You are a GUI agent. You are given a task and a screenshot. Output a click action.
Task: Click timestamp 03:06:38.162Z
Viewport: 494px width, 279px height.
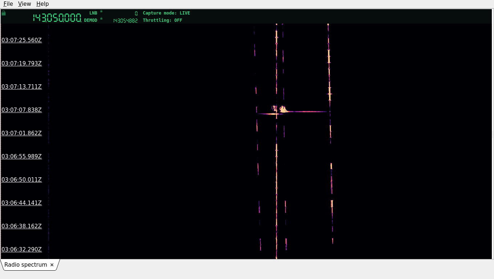click(21, 226)
